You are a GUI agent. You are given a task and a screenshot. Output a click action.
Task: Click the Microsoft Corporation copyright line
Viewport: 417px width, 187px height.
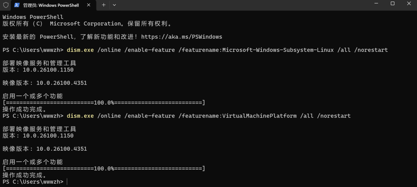(x=87, y=24)
